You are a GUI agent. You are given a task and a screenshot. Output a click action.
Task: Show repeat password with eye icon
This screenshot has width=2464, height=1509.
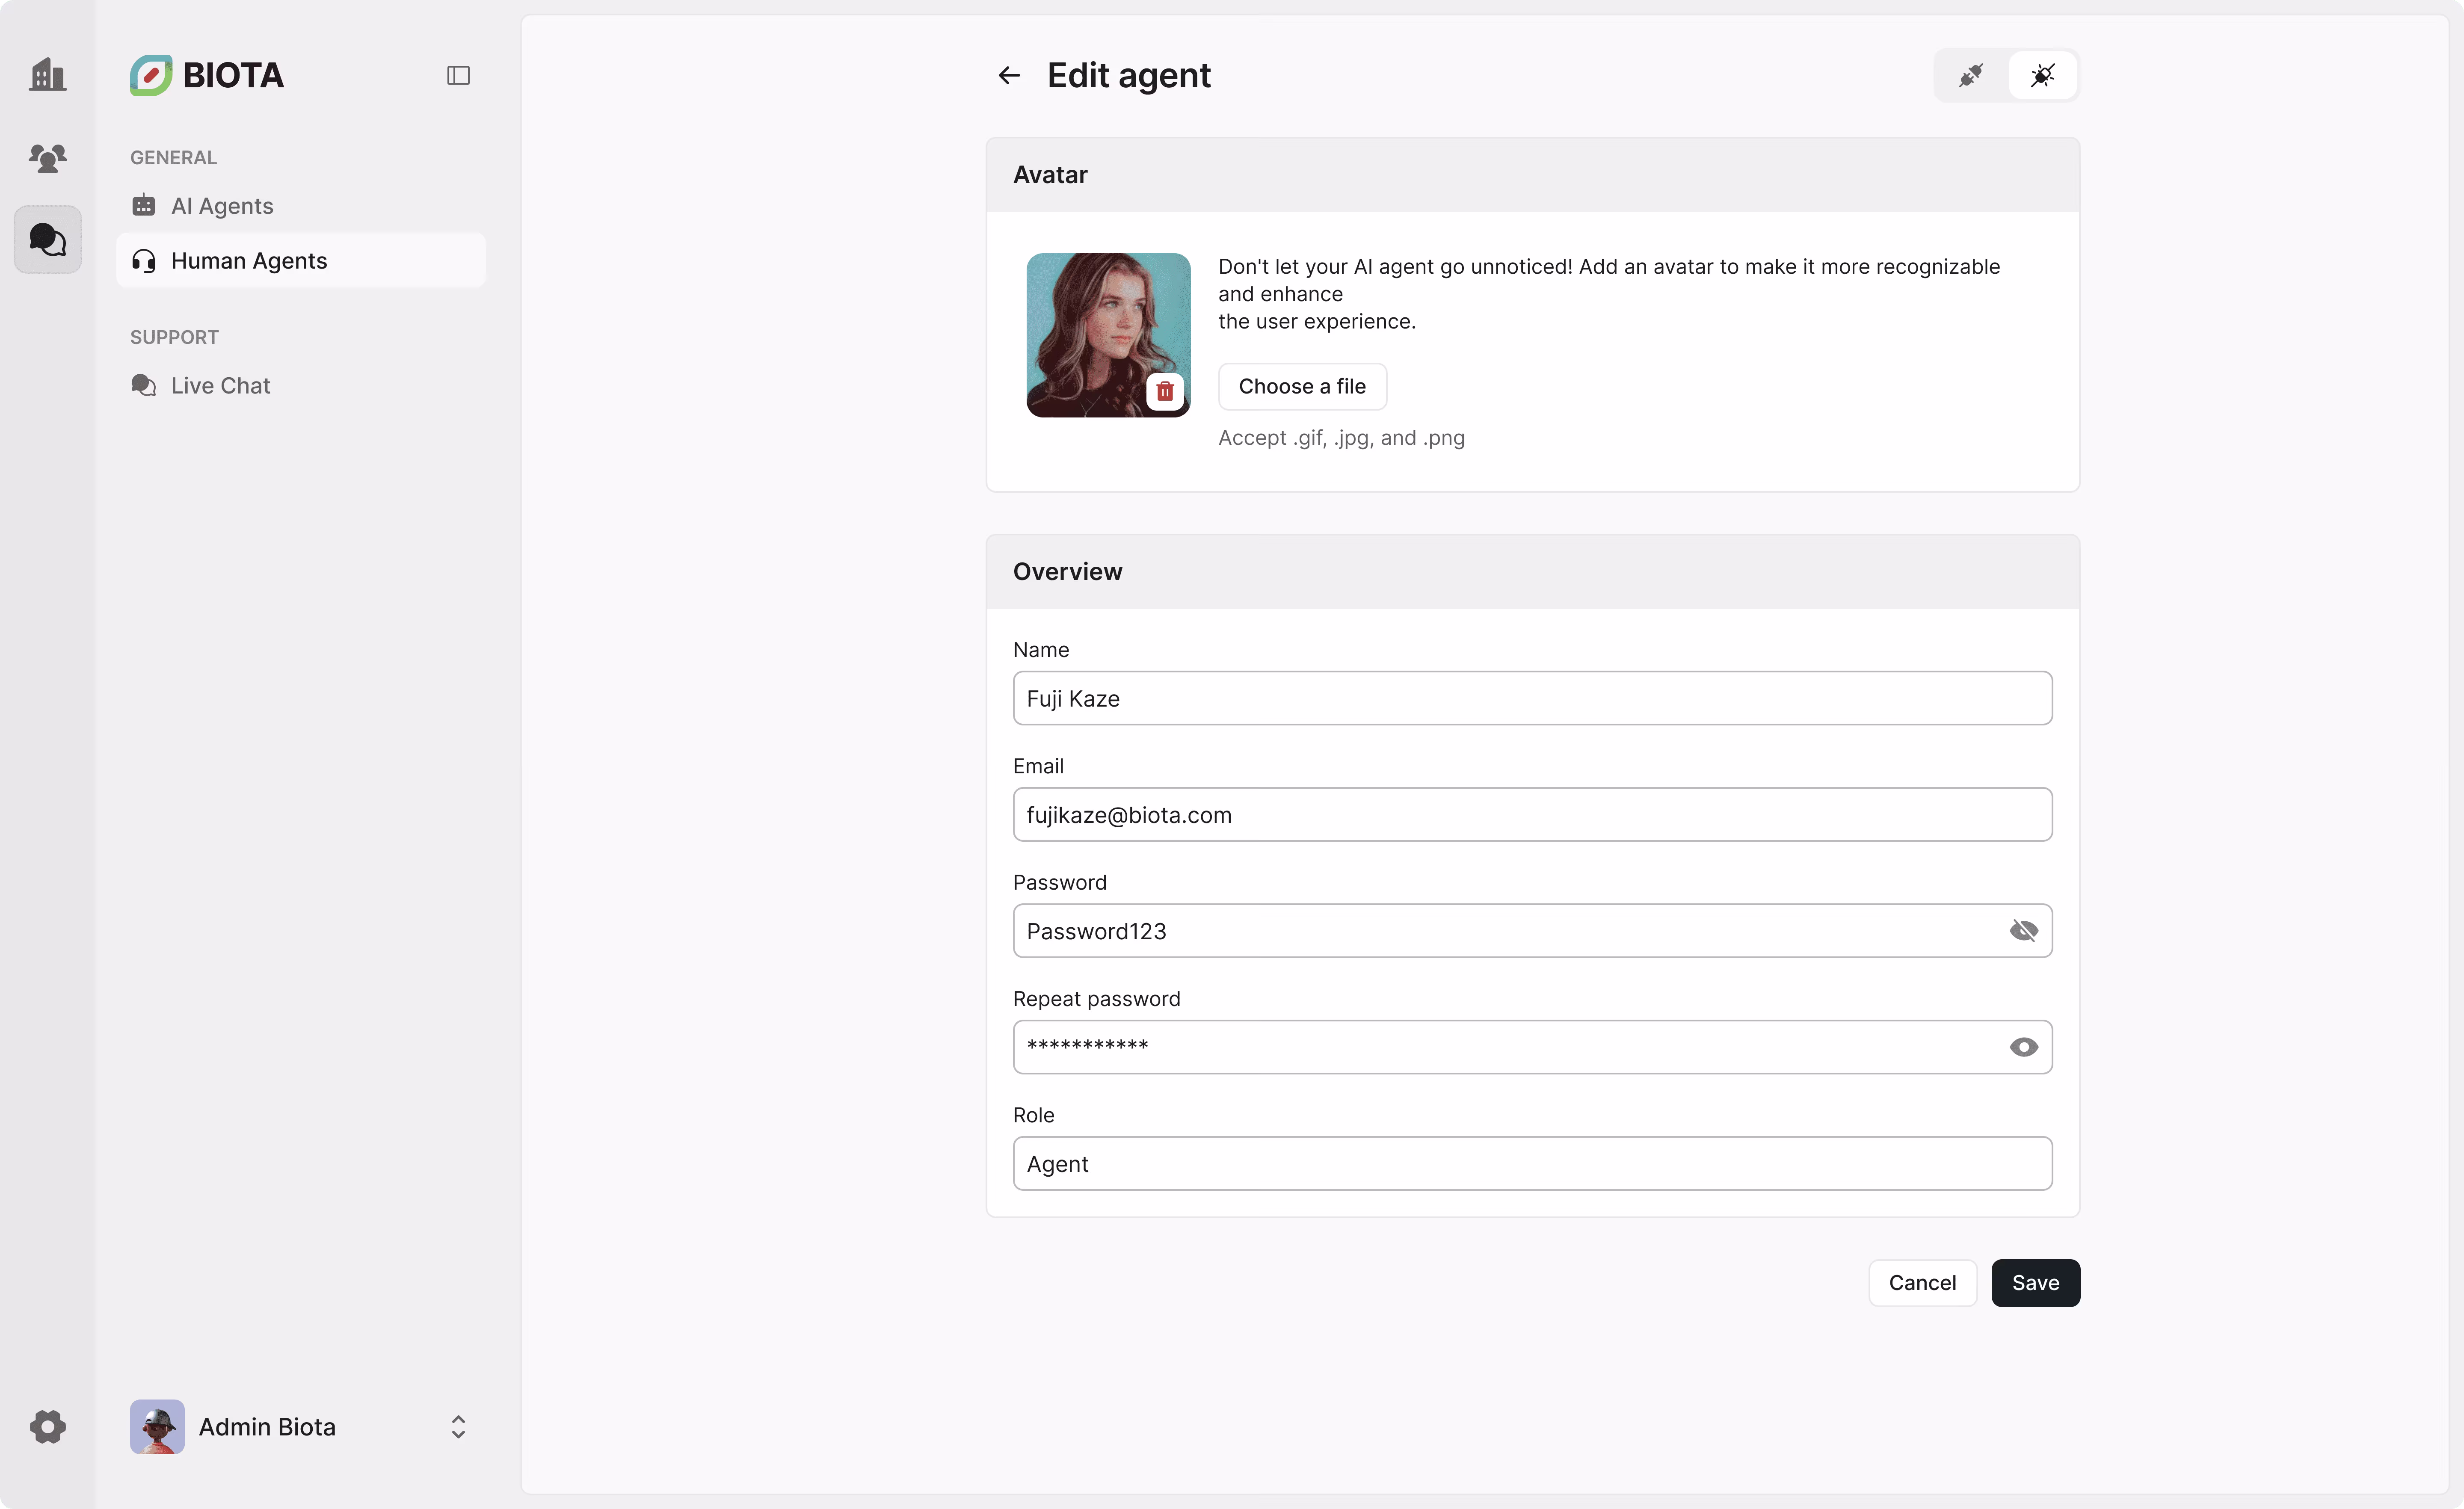coord(2023,1047)
